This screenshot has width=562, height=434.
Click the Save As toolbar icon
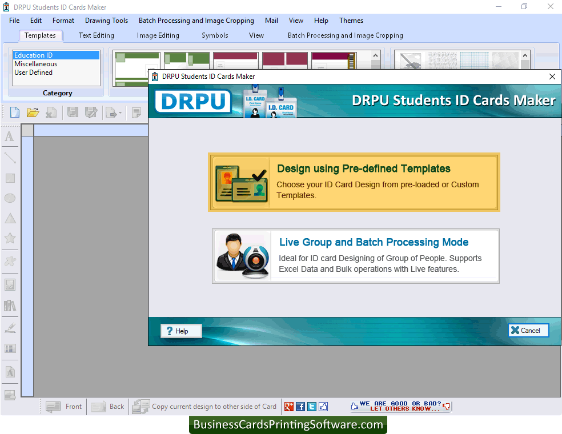click(x=91, y=112)
